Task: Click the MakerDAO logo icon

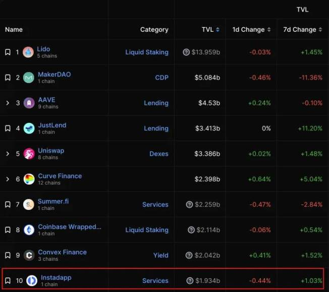Action: (x=28, y=78)
